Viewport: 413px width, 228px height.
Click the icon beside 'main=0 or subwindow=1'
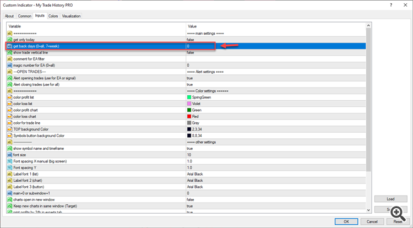coord(10,193)
